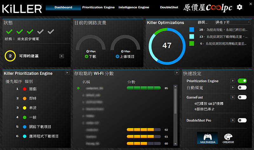Click the upload speed gauge
Screen dimensions: 254x150
[x=125, y=42]
